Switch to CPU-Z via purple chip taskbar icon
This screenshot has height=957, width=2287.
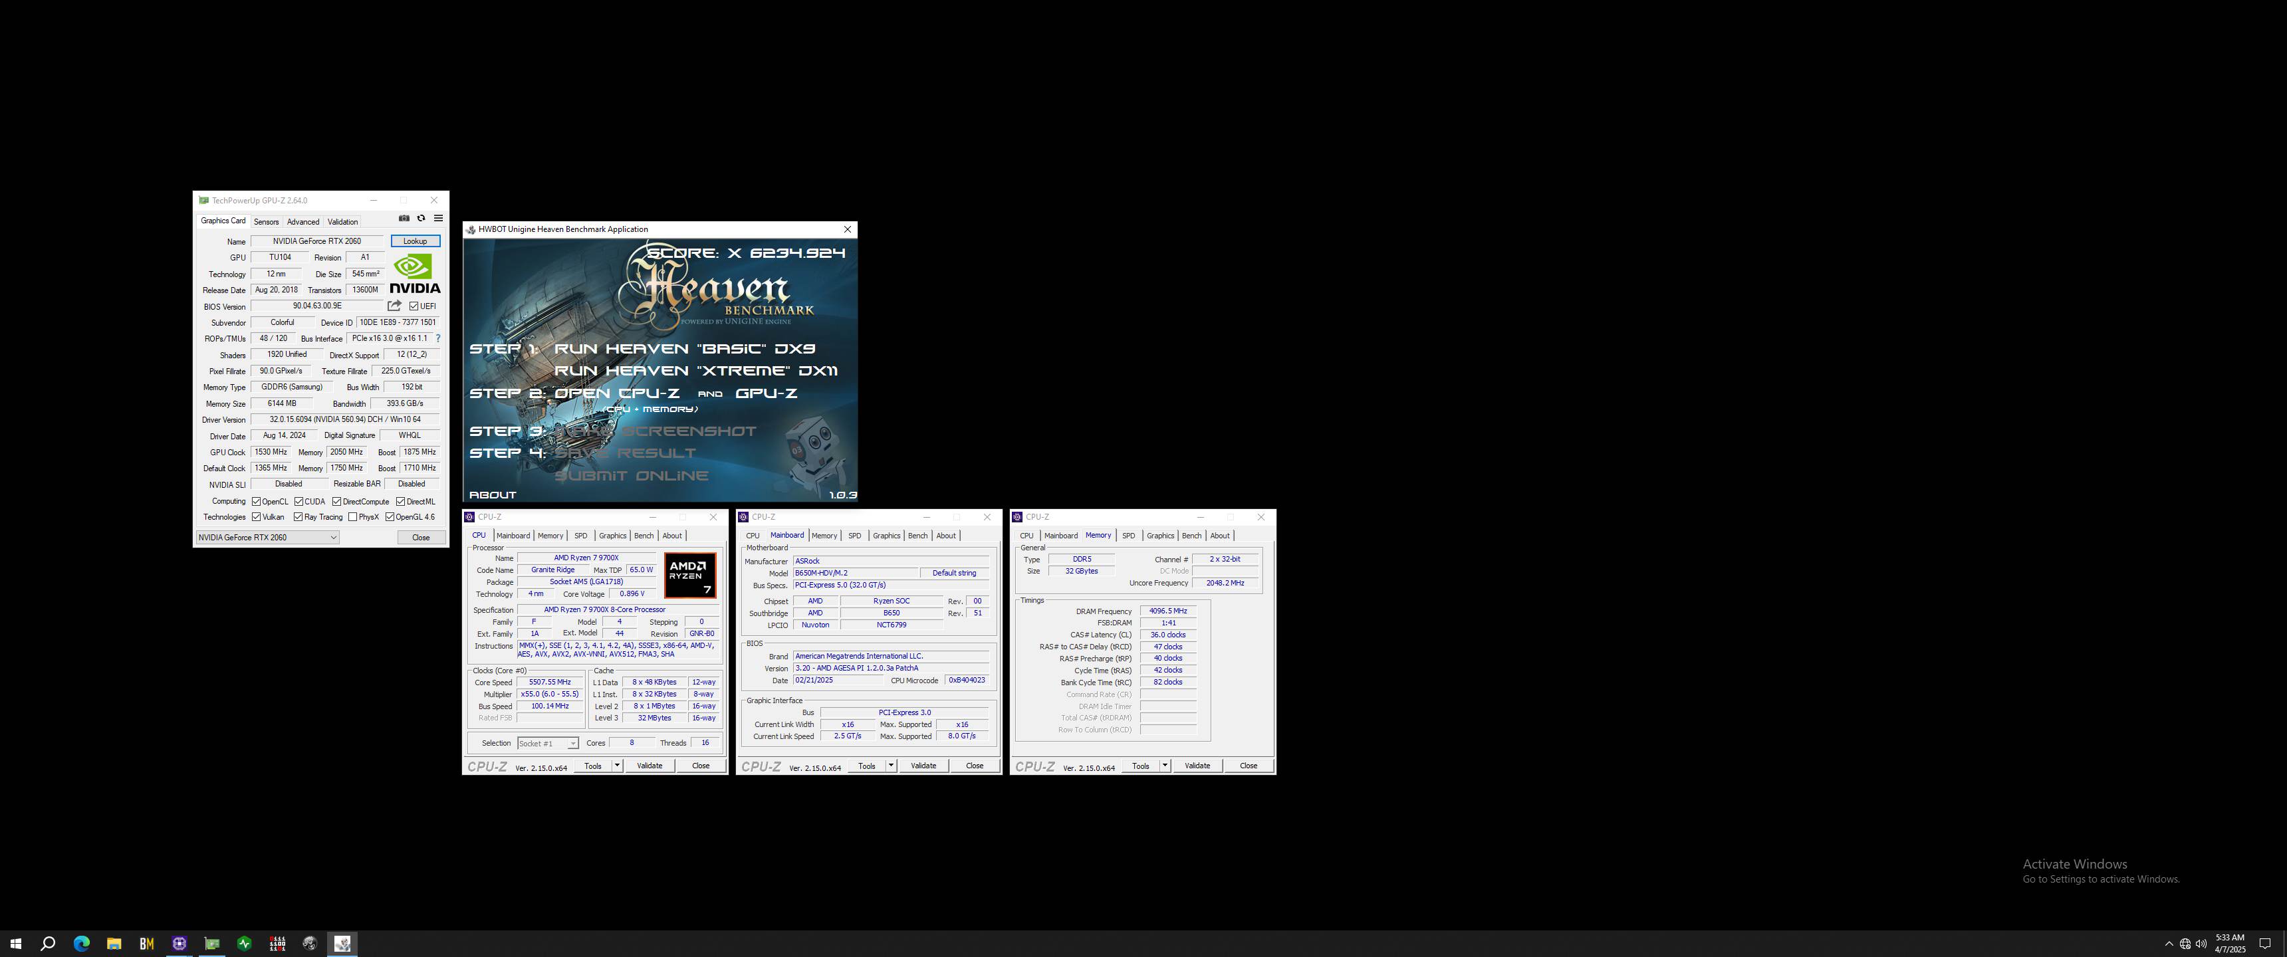[x=180, y=944]
